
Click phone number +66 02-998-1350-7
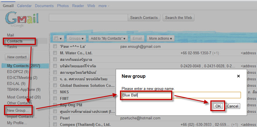[196, 53]
